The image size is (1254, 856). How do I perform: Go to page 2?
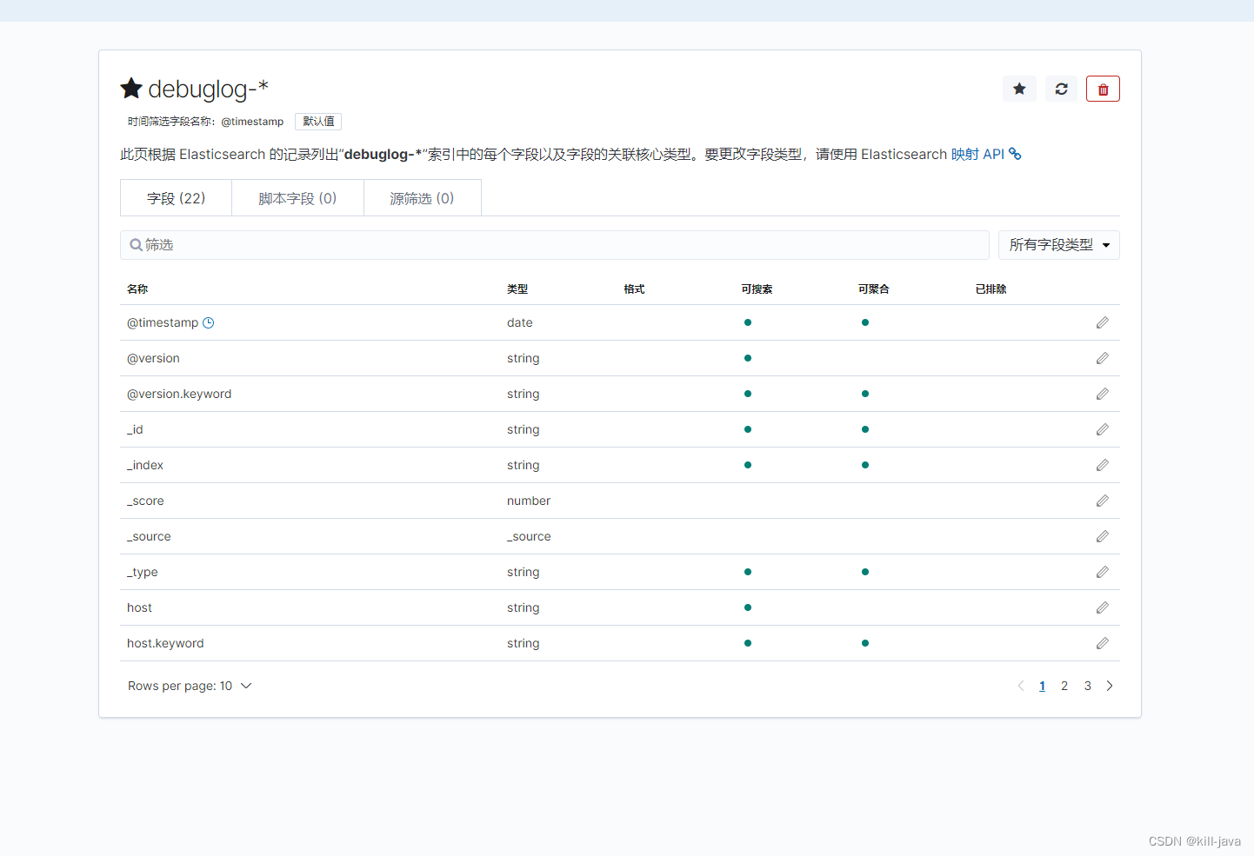click(1064, 686)
